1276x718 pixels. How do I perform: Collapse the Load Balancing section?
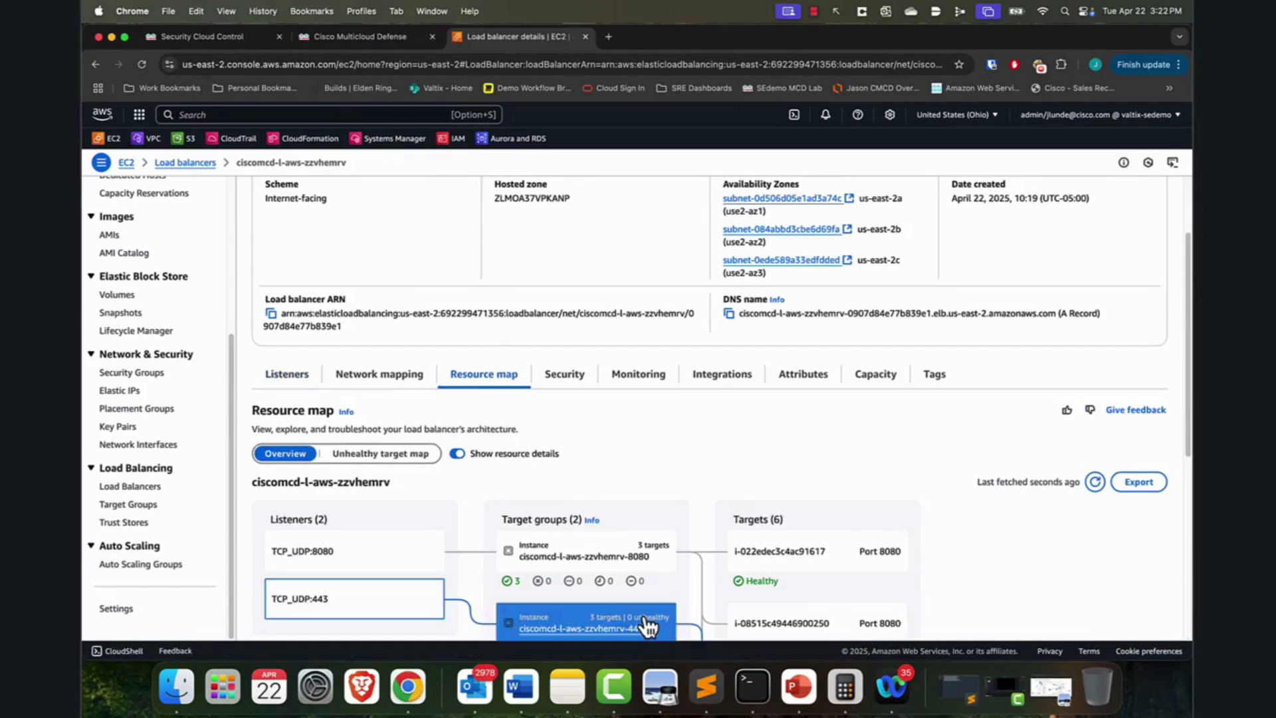click(91, 468)
